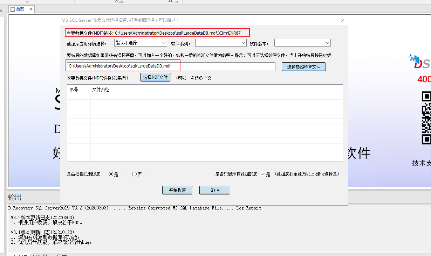Click the QR code image on home page
This screenshot has height=256, width=431.
pyautogui.click(x=426, y=118)
